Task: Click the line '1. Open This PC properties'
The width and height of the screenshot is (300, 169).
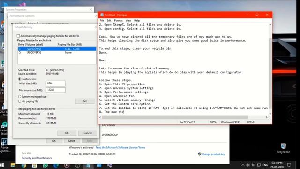Action: (122, 84)
